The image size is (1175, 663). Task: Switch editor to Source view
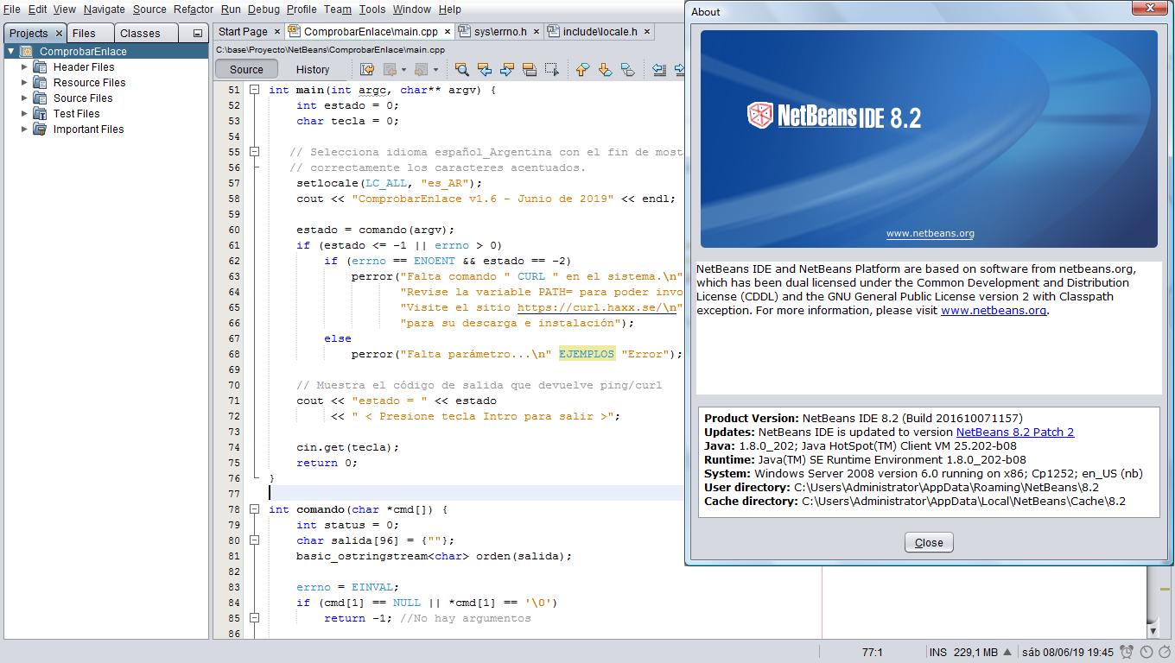point(246,70)
